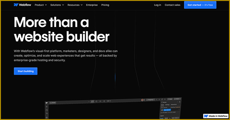Click the Log in link
Viewport: 230px width, 120px height.
(158, 5)
